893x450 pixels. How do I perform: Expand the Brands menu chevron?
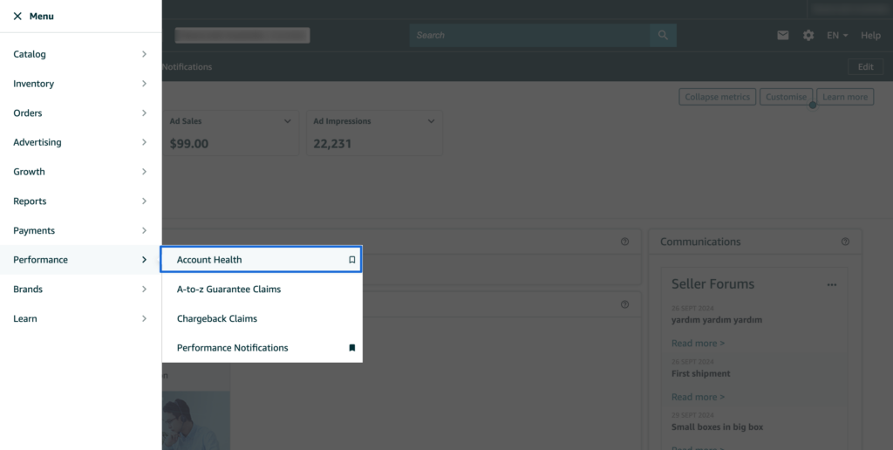pyautogui.click(x=144, y=290)
